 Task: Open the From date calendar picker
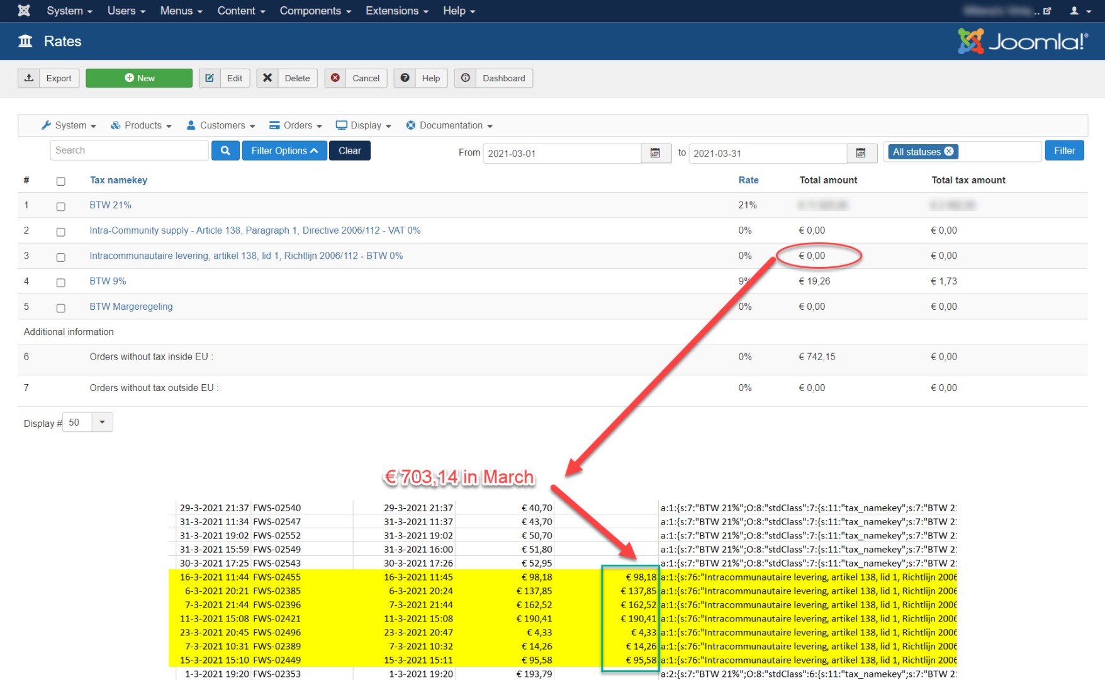655,153
